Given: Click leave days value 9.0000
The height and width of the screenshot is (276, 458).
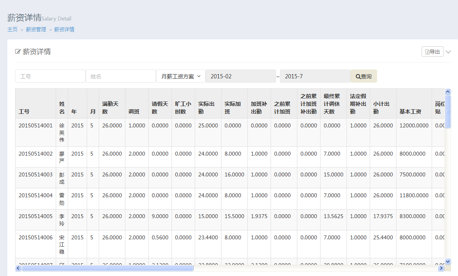Looking at the screenshot, I should pos(160,216).
